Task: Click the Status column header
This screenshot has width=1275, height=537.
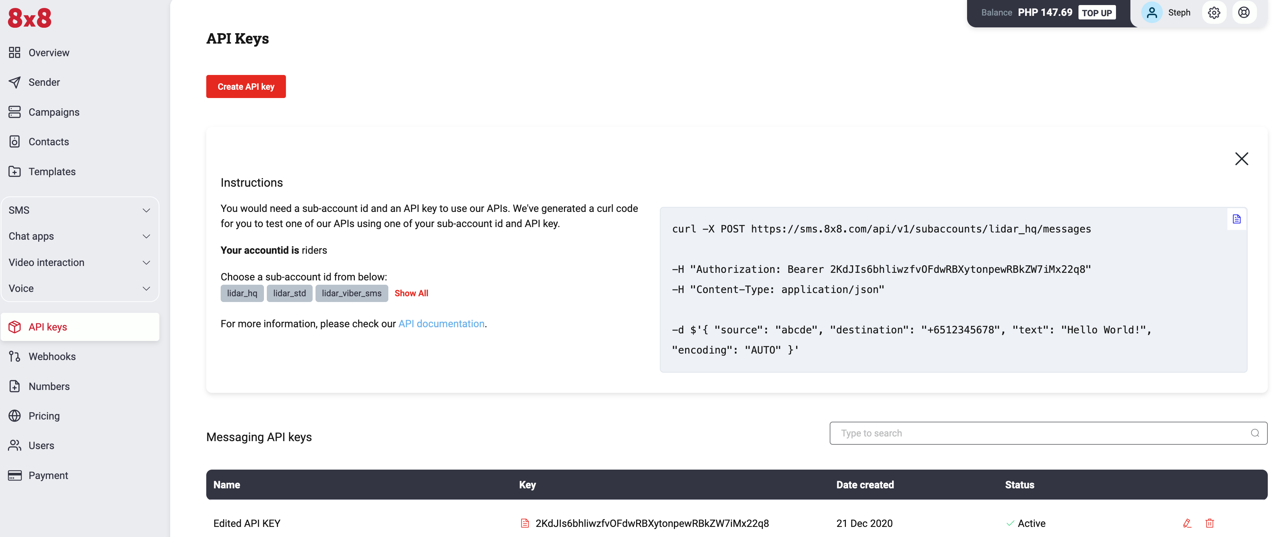Action: 1019,484
